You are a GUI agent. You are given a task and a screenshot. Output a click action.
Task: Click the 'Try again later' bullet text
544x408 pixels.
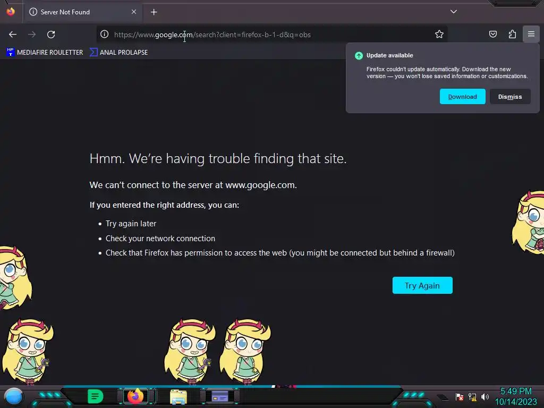coord(131,224)
